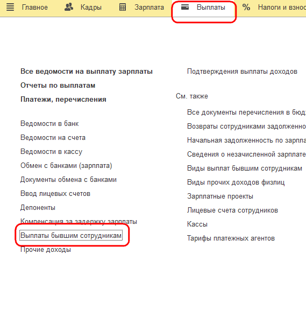The image size is (306, 310).
Task: Open Сведения о незачисленной зарплате
Action: click(246, 154)
